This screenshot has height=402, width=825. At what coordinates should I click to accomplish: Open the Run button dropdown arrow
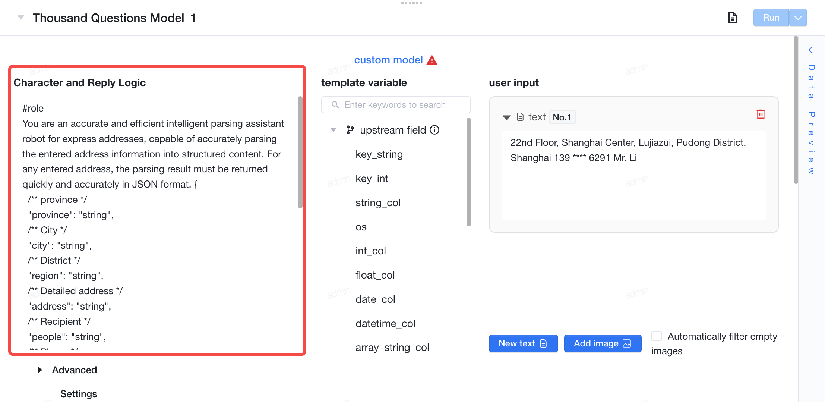click(798, 18)
